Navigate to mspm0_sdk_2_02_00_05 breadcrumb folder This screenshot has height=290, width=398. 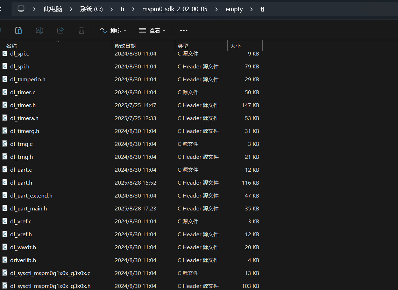tap(175, 9)
